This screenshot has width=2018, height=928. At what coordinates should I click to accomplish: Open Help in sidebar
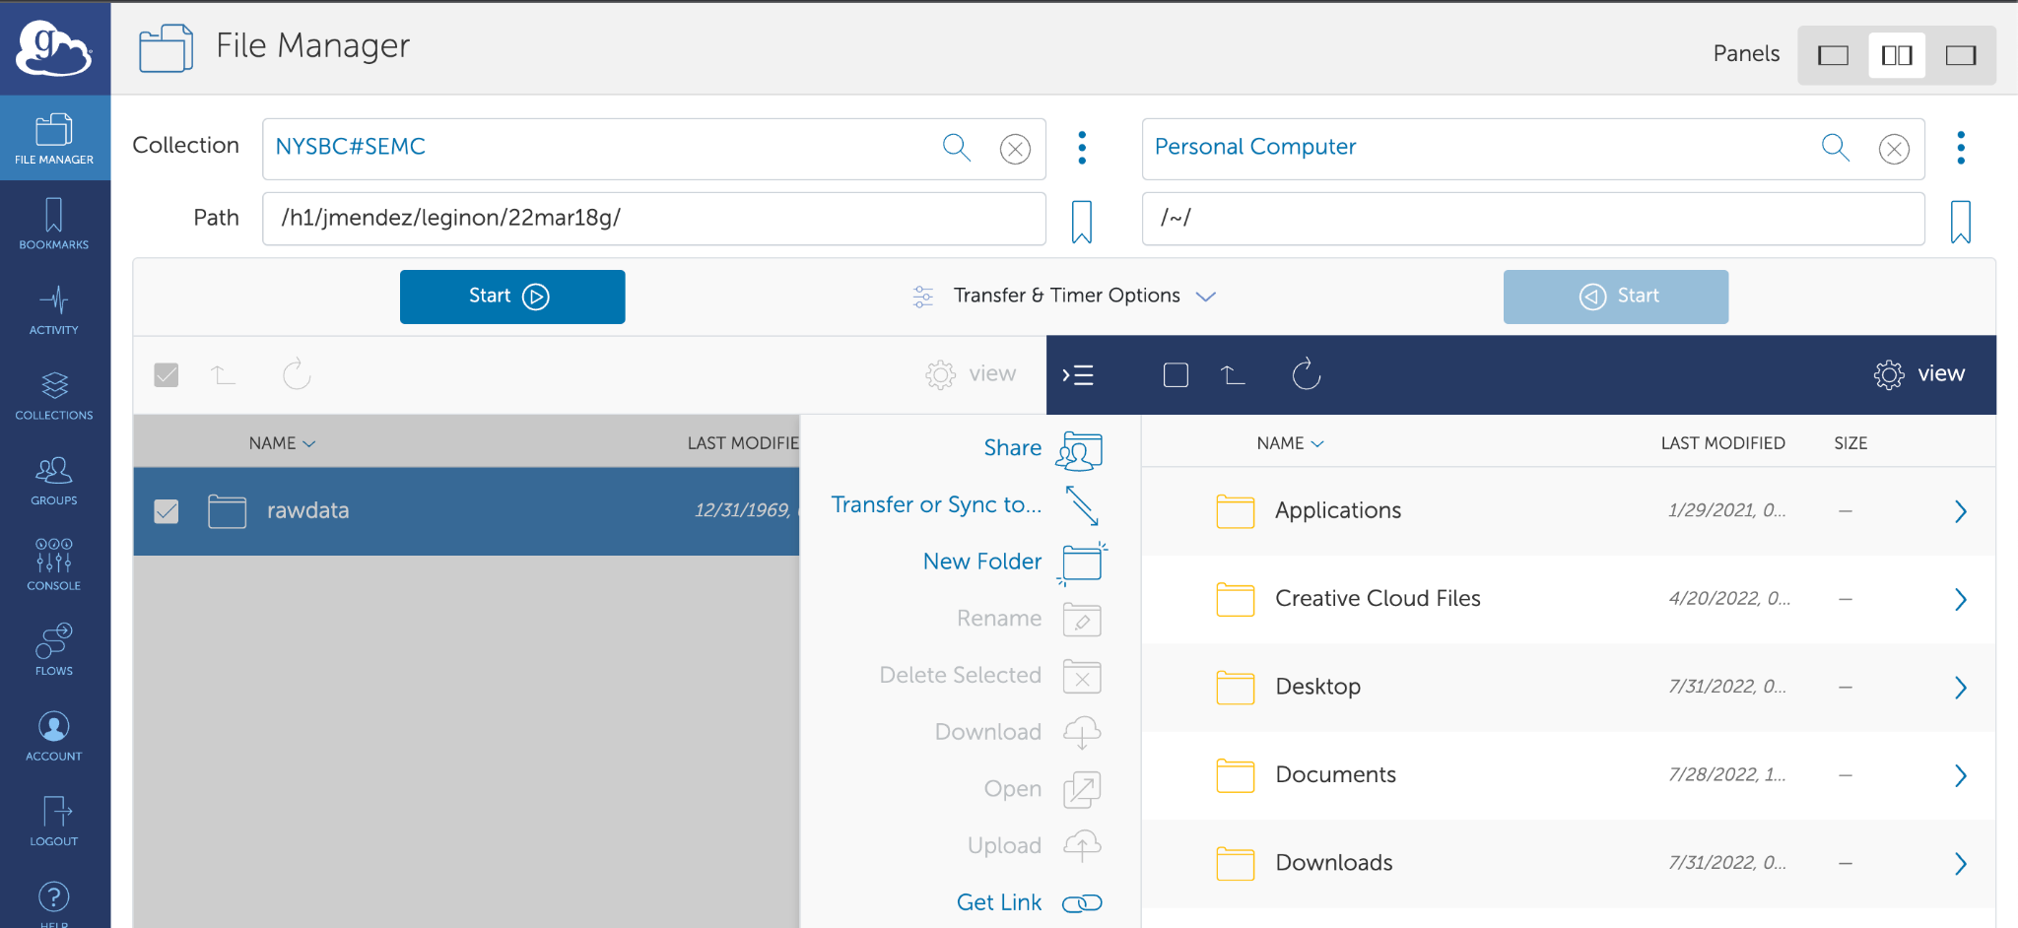[54, 901]
